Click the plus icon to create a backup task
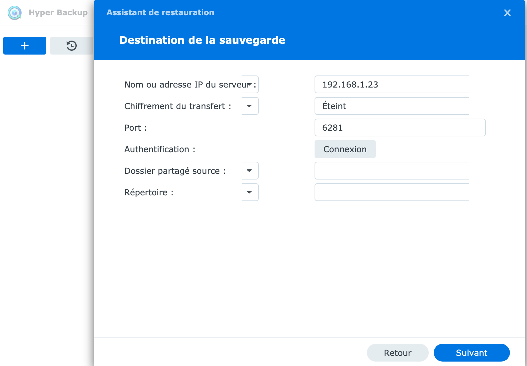The height and width of the screenshot is (366, 527). point(25,46)
